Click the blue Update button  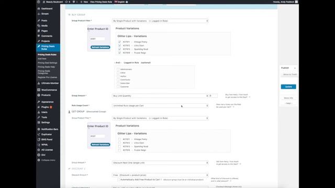[288, 87]
